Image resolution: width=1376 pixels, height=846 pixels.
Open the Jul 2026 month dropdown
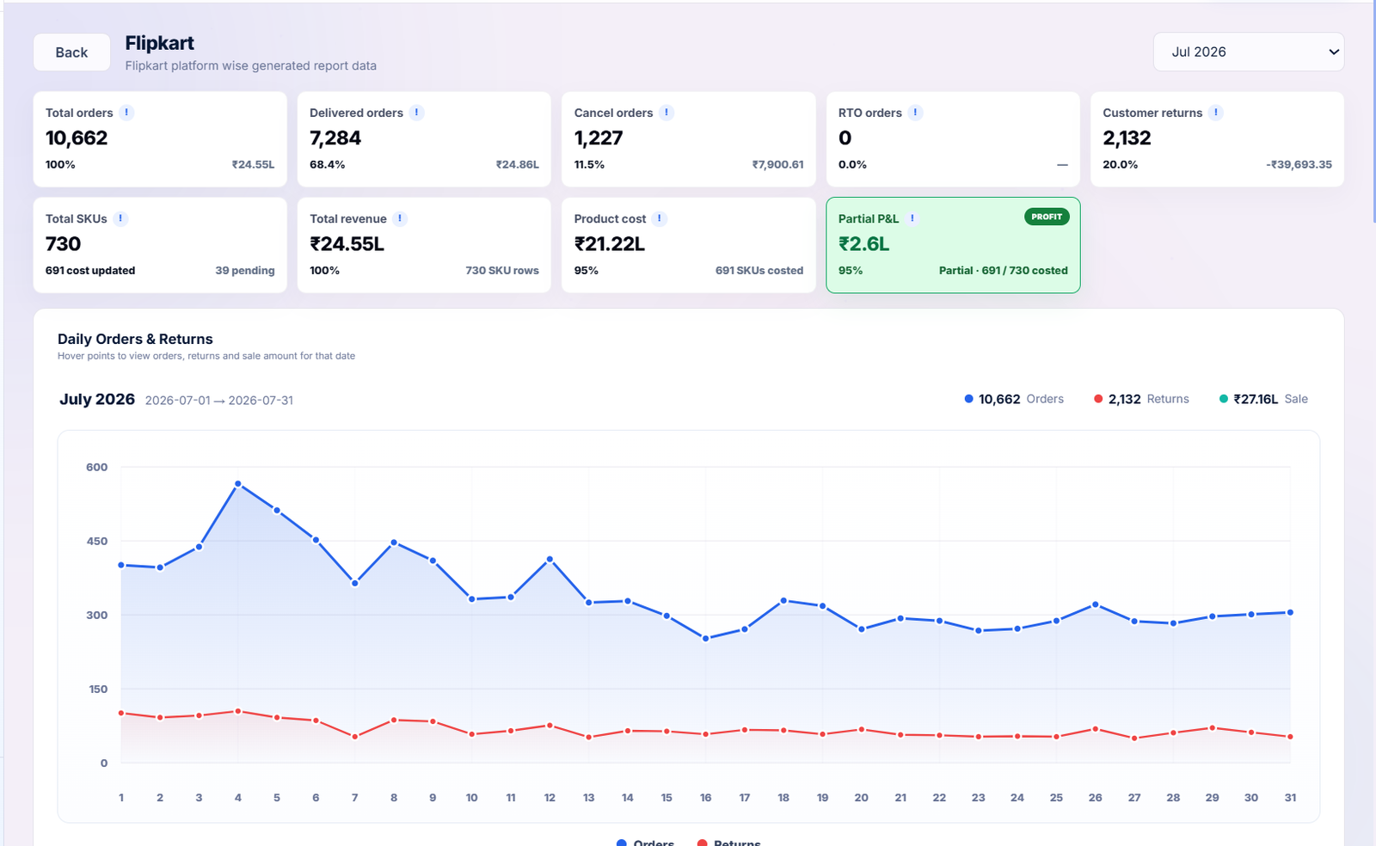point(1248,52)
